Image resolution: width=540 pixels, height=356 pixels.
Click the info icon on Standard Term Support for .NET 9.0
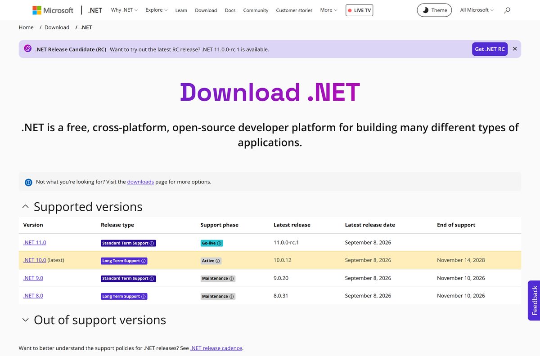[152, 279]
